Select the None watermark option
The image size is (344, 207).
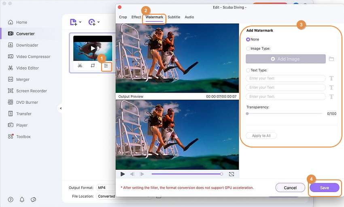pyautogui.click(x=248, y=39)
